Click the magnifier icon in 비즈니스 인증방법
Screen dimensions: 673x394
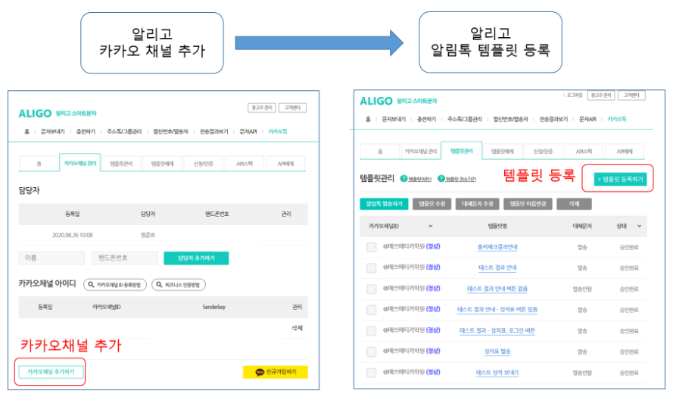click(x=159, y=286)
